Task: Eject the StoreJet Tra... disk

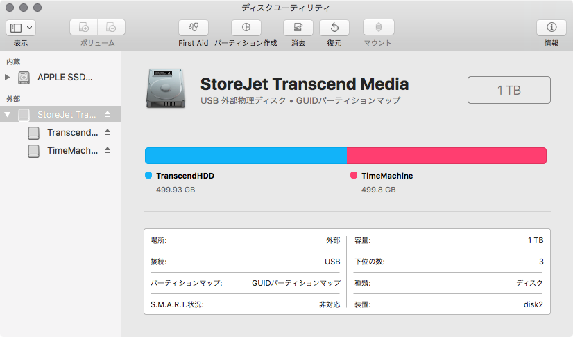Action: pos(108,114)
